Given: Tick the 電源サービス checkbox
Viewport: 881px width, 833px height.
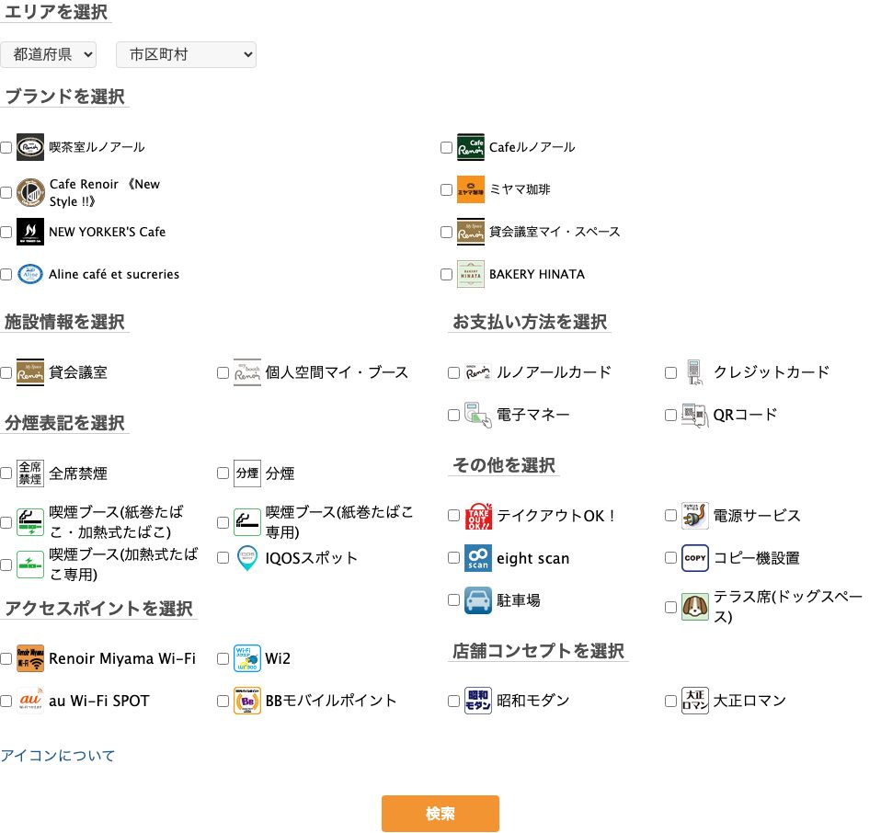Looking at the screenshot, I should pyautogui.click(x=670, y=516).
